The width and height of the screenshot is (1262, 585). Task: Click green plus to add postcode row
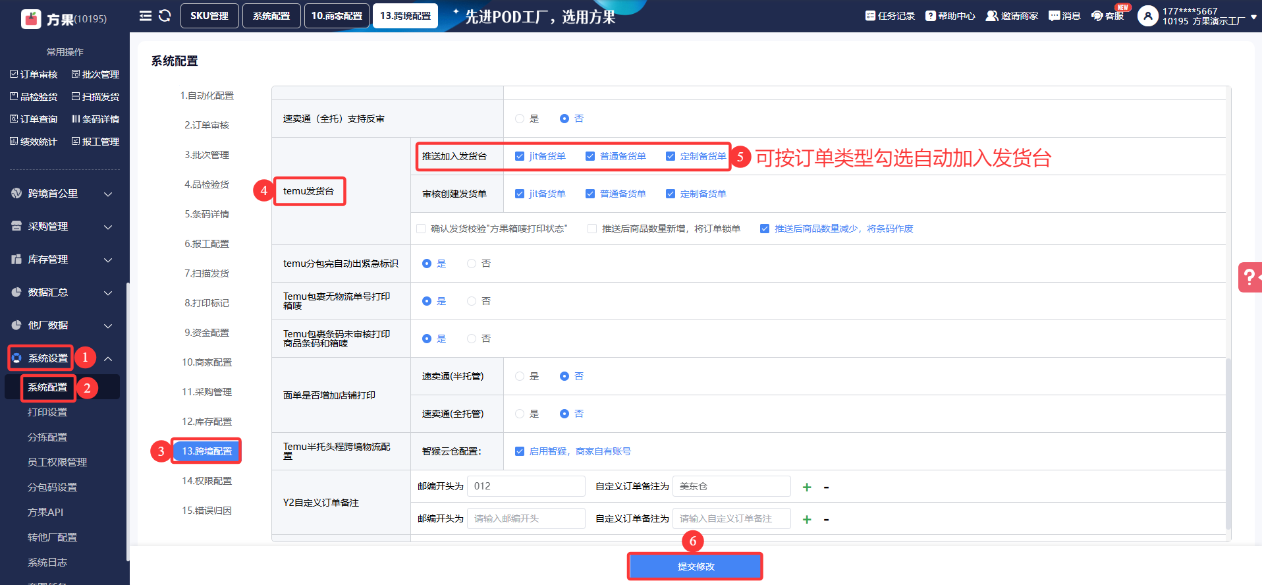point(807,487)
